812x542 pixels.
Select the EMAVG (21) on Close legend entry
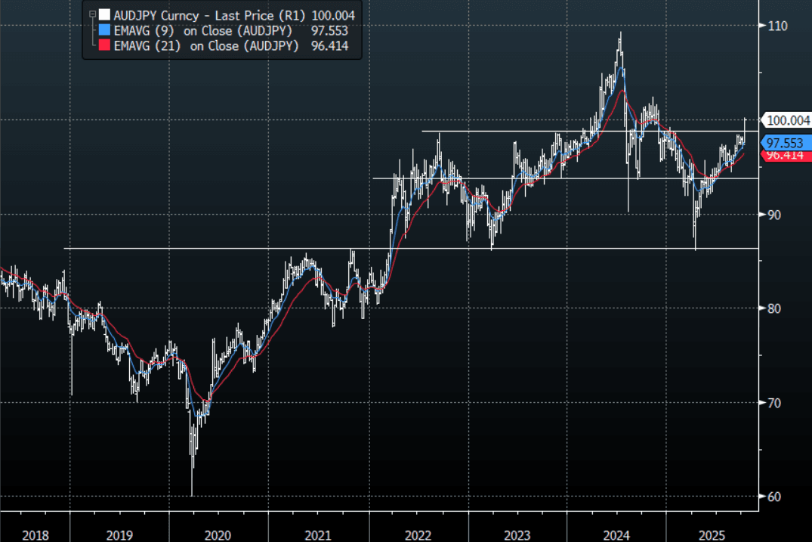coord(206,46)
